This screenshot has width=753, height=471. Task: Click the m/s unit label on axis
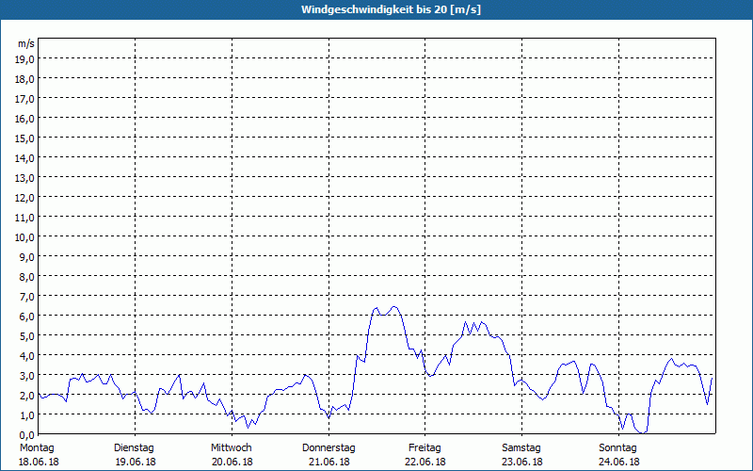pos(26,43)
